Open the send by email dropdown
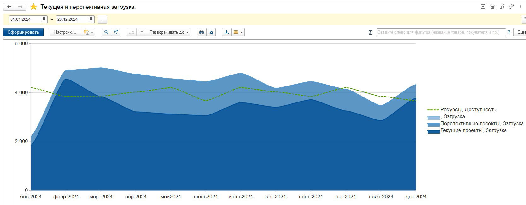 coord(238,32)
